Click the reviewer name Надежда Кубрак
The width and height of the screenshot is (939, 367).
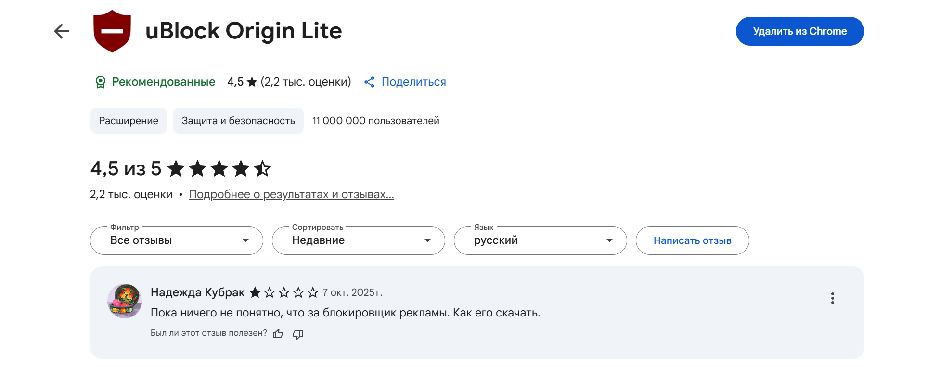(x=197, y=292)
